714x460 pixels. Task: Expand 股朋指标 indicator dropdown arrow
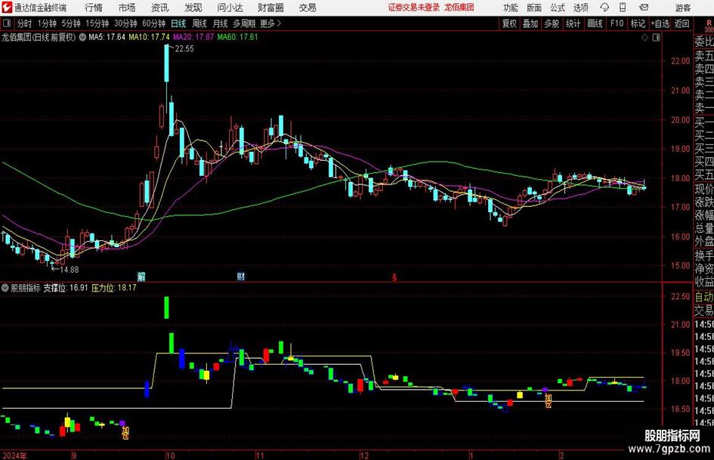pos(5,288)
